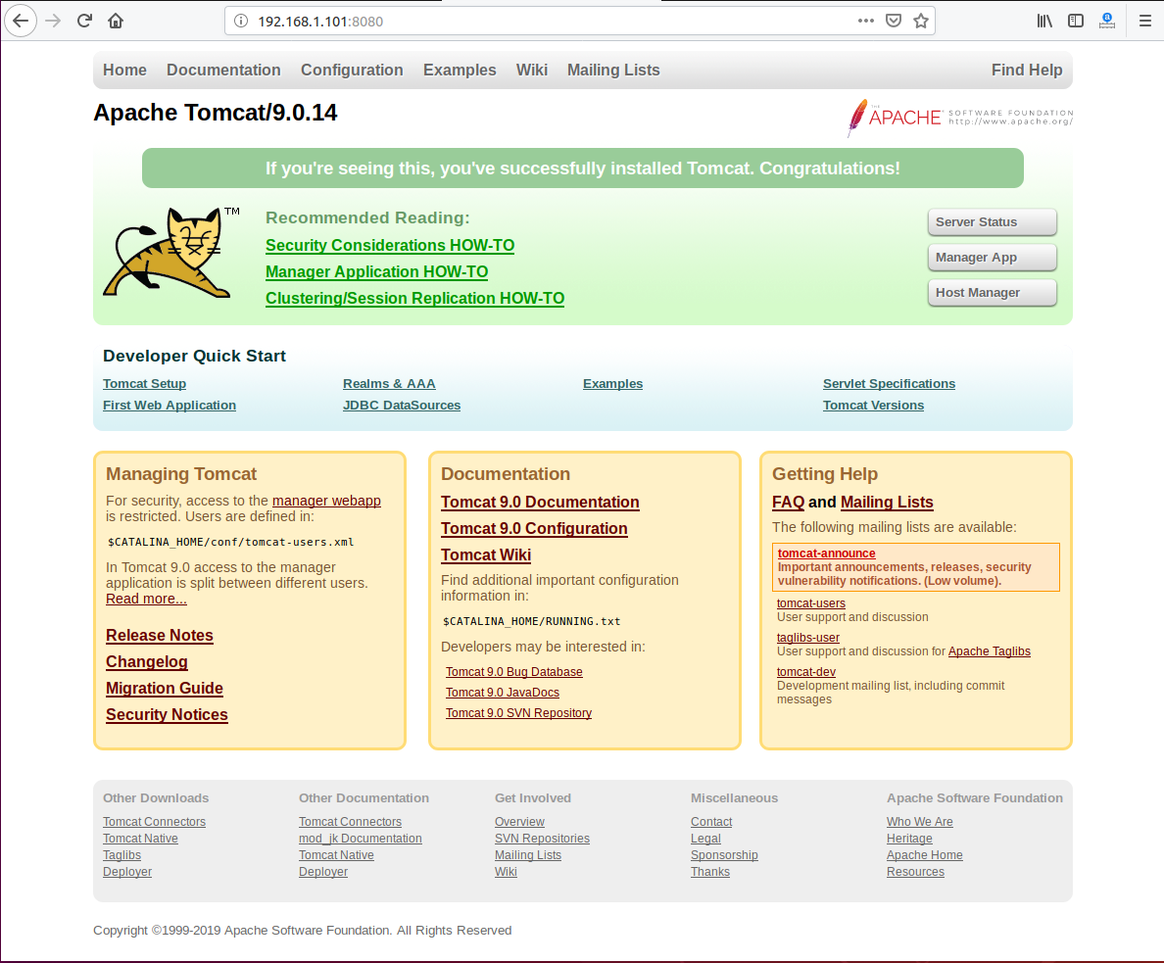Click the address bar URL field

(549, 21)
